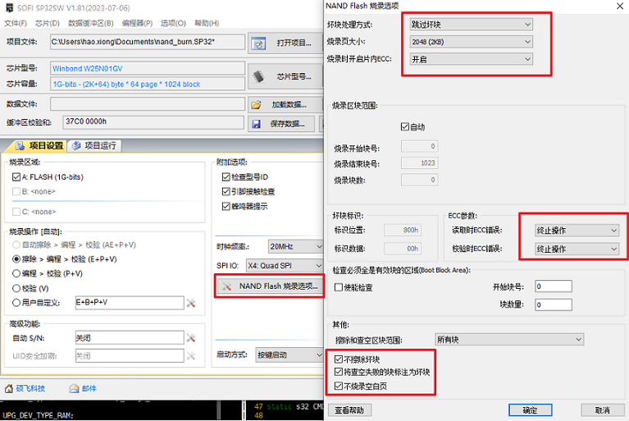Select the 校验 (V) radio option
629x421 pixels.
point(16,288)
